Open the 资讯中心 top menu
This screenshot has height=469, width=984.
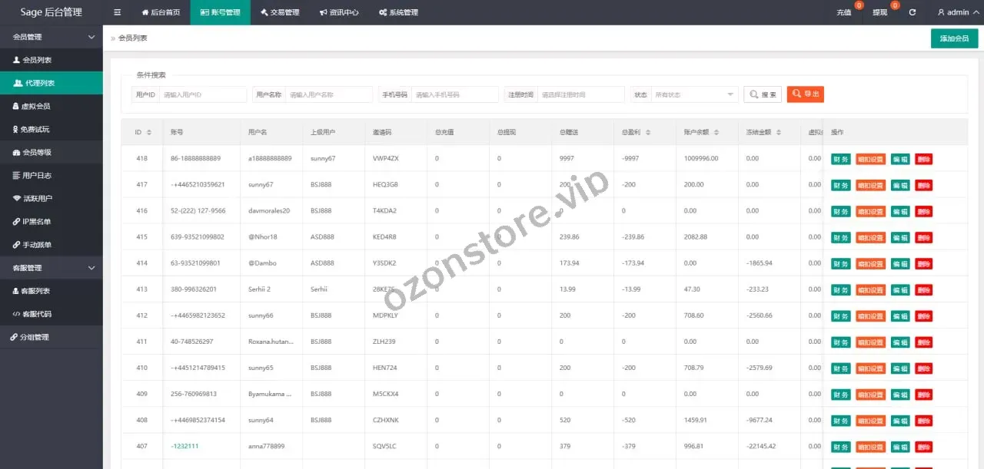tap(337, 12)
